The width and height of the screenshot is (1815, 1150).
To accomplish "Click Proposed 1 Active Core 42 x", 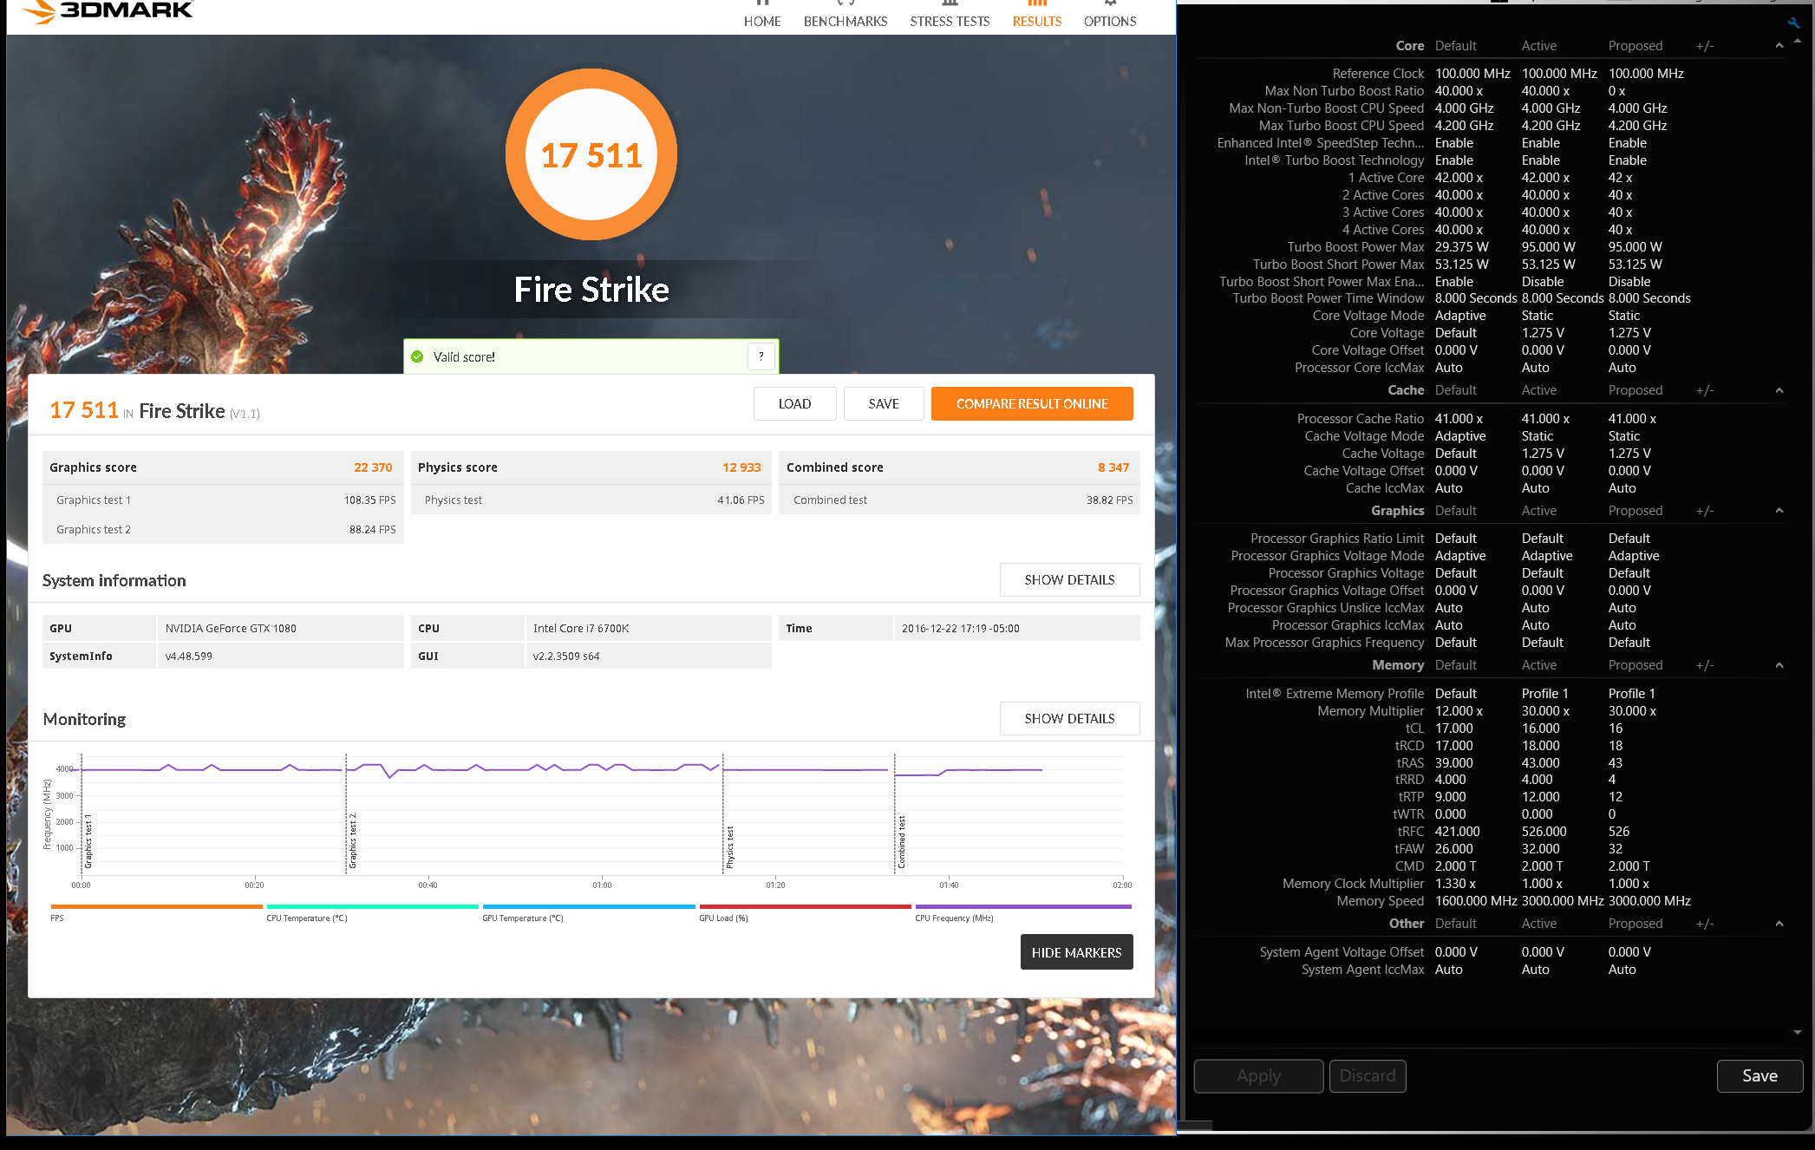I will coord(1620,178).
